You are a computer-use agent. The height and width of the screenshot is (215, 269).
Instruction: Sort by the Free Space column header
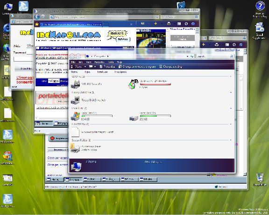(x=120, y=72)
